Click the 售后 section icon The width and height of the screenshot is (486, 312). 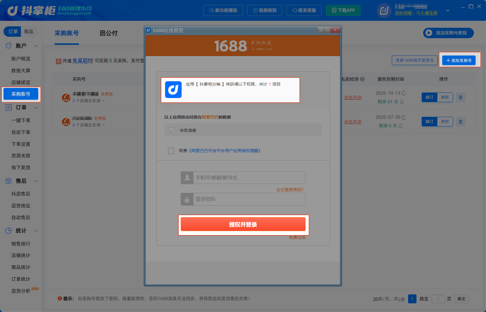point(9,181)
